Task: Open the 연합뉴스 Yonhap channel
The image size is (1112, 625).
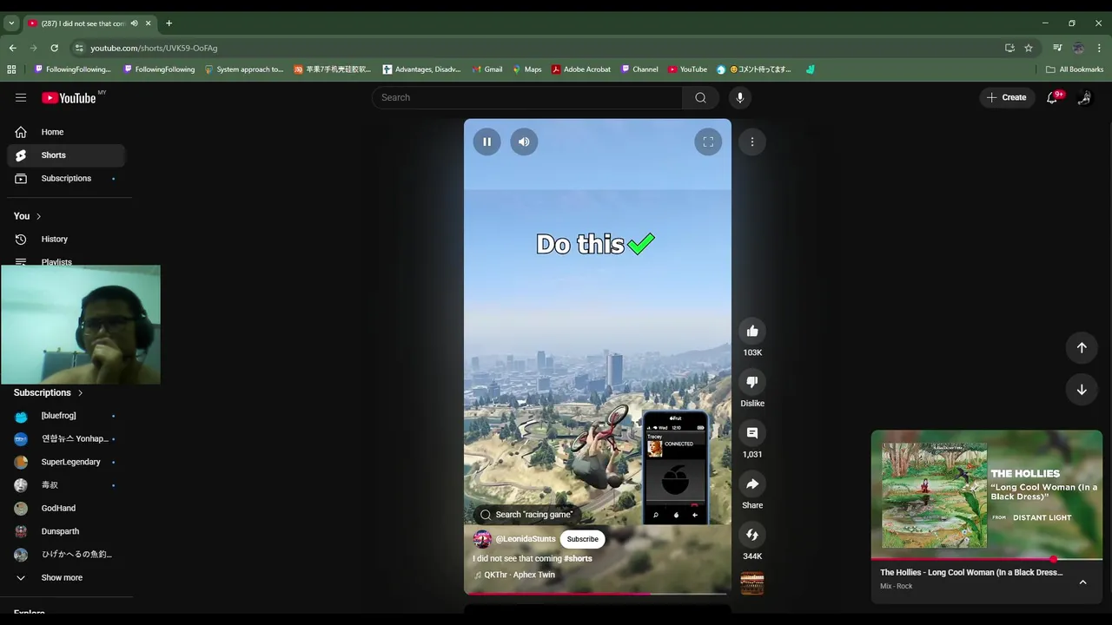Action: (x=66, y=438)
